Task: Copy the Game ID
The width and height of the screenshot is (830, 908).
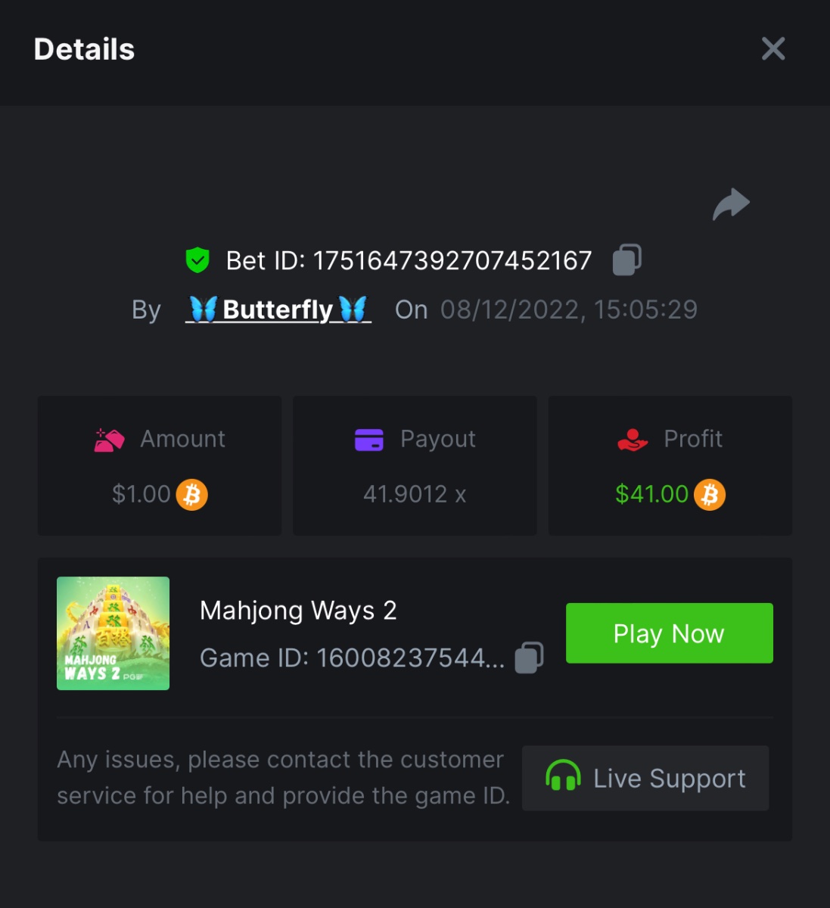Action: 529,658
